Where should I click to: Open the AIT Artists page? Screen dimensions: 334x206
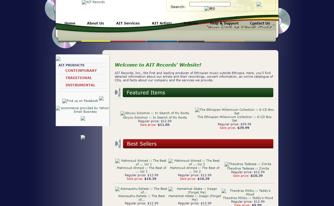[x=162, y=23]
